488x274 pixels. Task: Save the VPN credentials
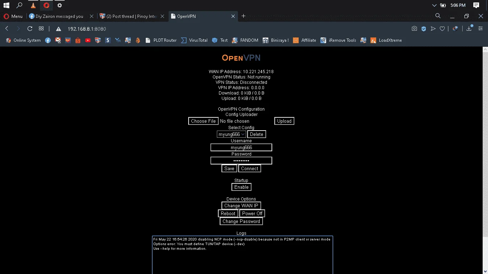tap(229, 168)
